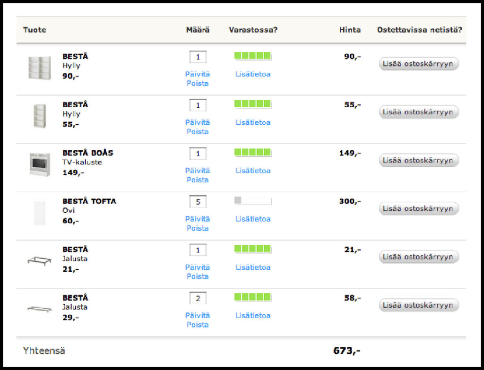Open Lisätietoa for BESTÅ TOFTA Ovi
Screen dimensions: 484x370
[x=253, y=219]
